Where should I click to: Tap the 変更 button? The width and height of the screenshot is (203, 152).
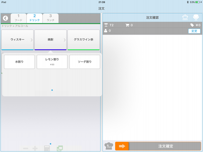coord(194,31)
